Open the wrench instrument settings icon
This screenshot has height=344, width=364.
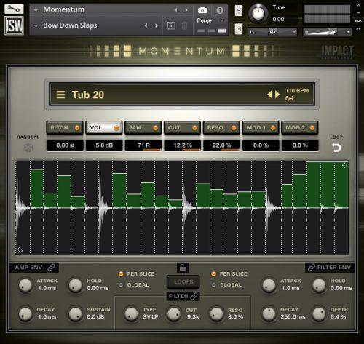[x=14, y=9]
